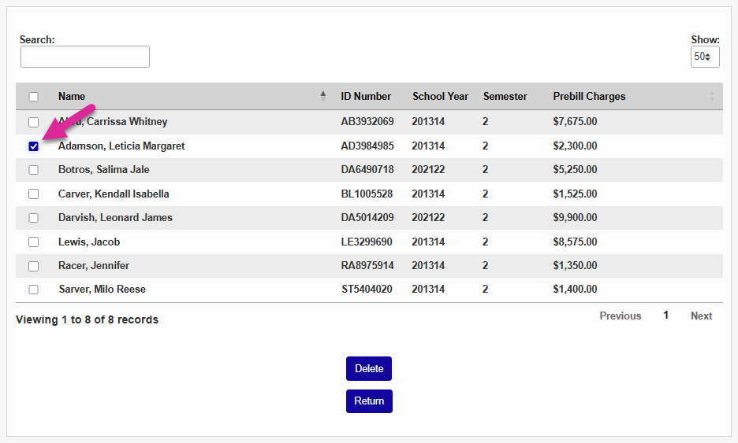Viewport: 738px width, 443px height.
Task: Check the Lewis, Jacob checkbox
Action: [x=33, y=242]
